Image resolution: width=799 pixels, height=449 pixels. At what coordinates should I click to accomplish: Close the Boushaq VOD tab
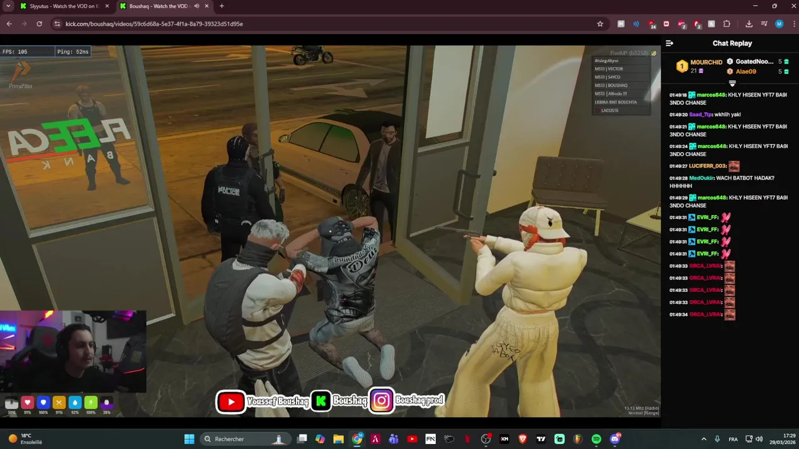207,6
